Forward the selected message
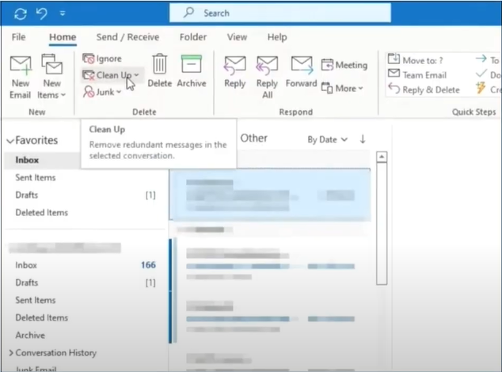Image resolution: width=502 pixels, height=372 pixels. 301,72
